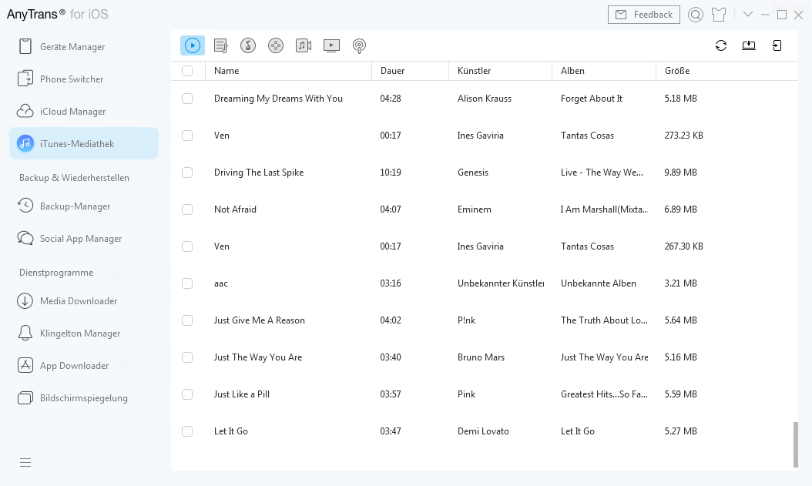Click the send to device icon
Image resolution: width=812 pixels, height=486 pixels.
coord(777,45)
